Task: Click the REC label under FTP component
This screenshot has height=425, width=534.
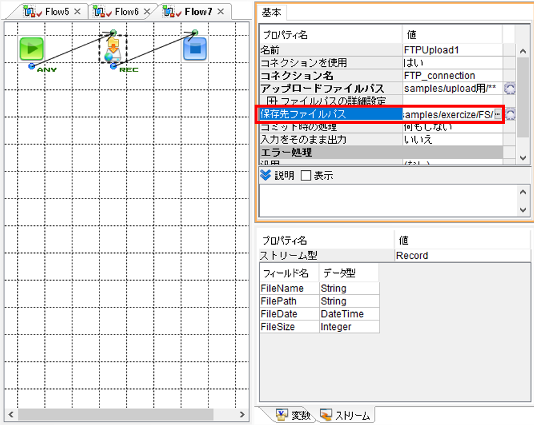Action: tap(128, 70)
